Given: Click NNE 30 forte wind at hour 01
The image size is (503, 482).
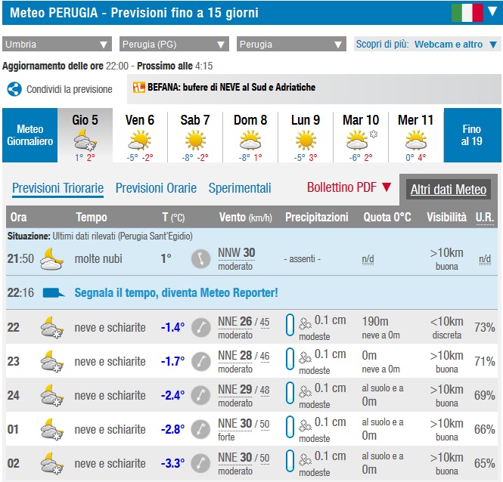Looking at the screenshot, I should pyautogui.click(x=244, y=429).
